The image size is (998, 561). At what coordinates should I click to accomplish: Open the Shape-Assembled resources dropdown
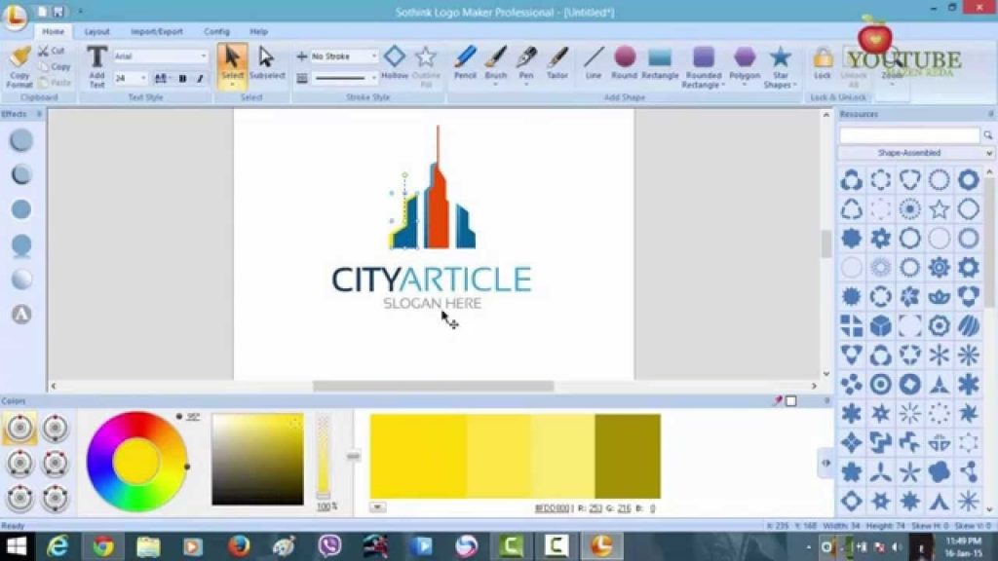pos(916,153)
